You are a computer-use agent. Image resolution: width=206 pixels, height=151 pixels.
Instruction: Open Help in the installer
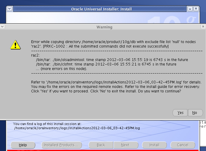pyautogui.click(x=23, y=145)
